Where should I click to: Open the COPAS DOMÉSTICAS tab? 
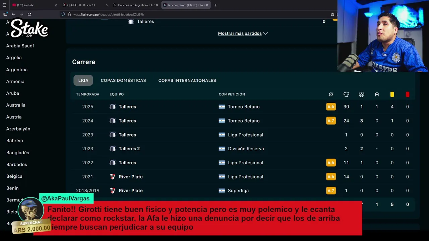click(123, 80)
